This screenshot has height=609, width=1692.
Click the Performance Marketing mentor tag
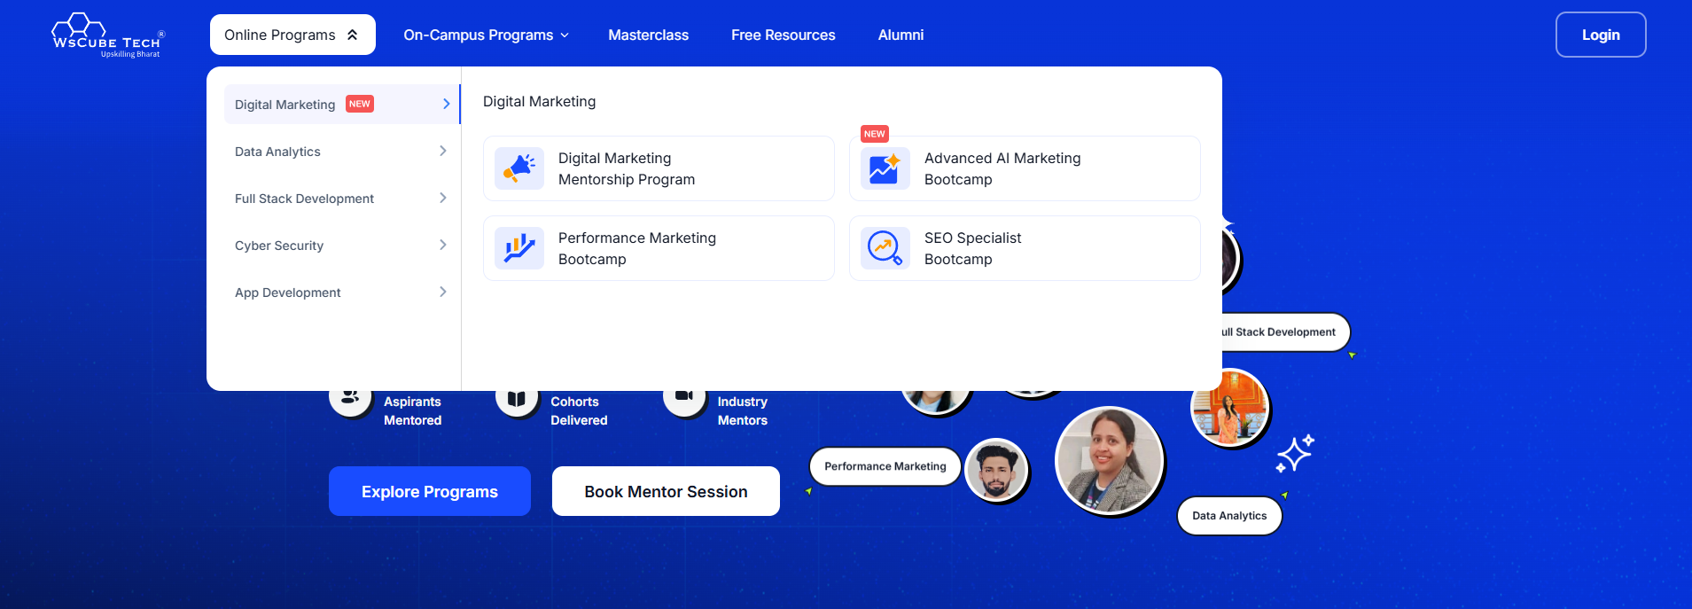(885, 466)
